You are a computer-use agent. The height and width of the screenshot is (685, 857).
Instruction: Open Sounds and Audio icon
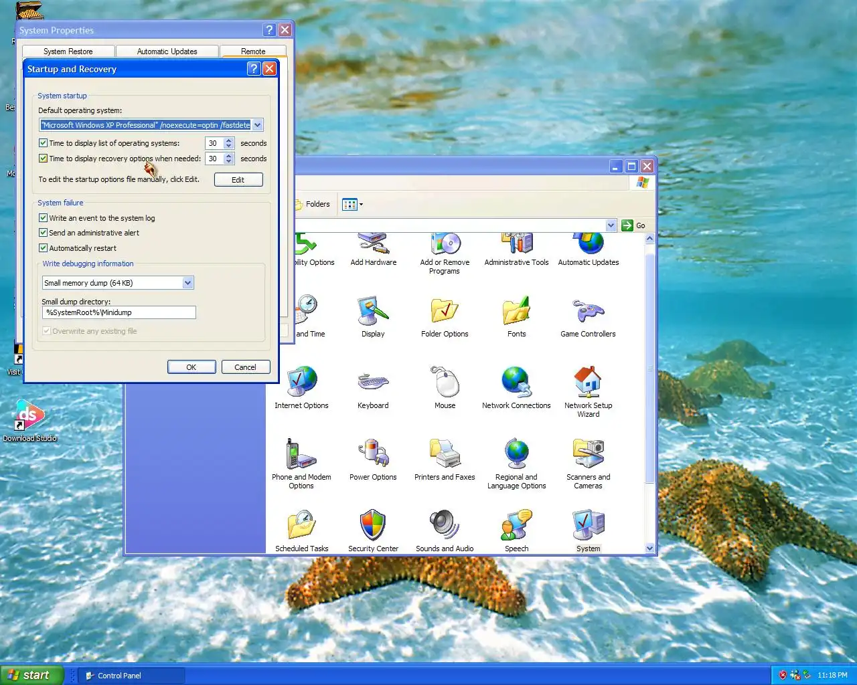(445, 531)
